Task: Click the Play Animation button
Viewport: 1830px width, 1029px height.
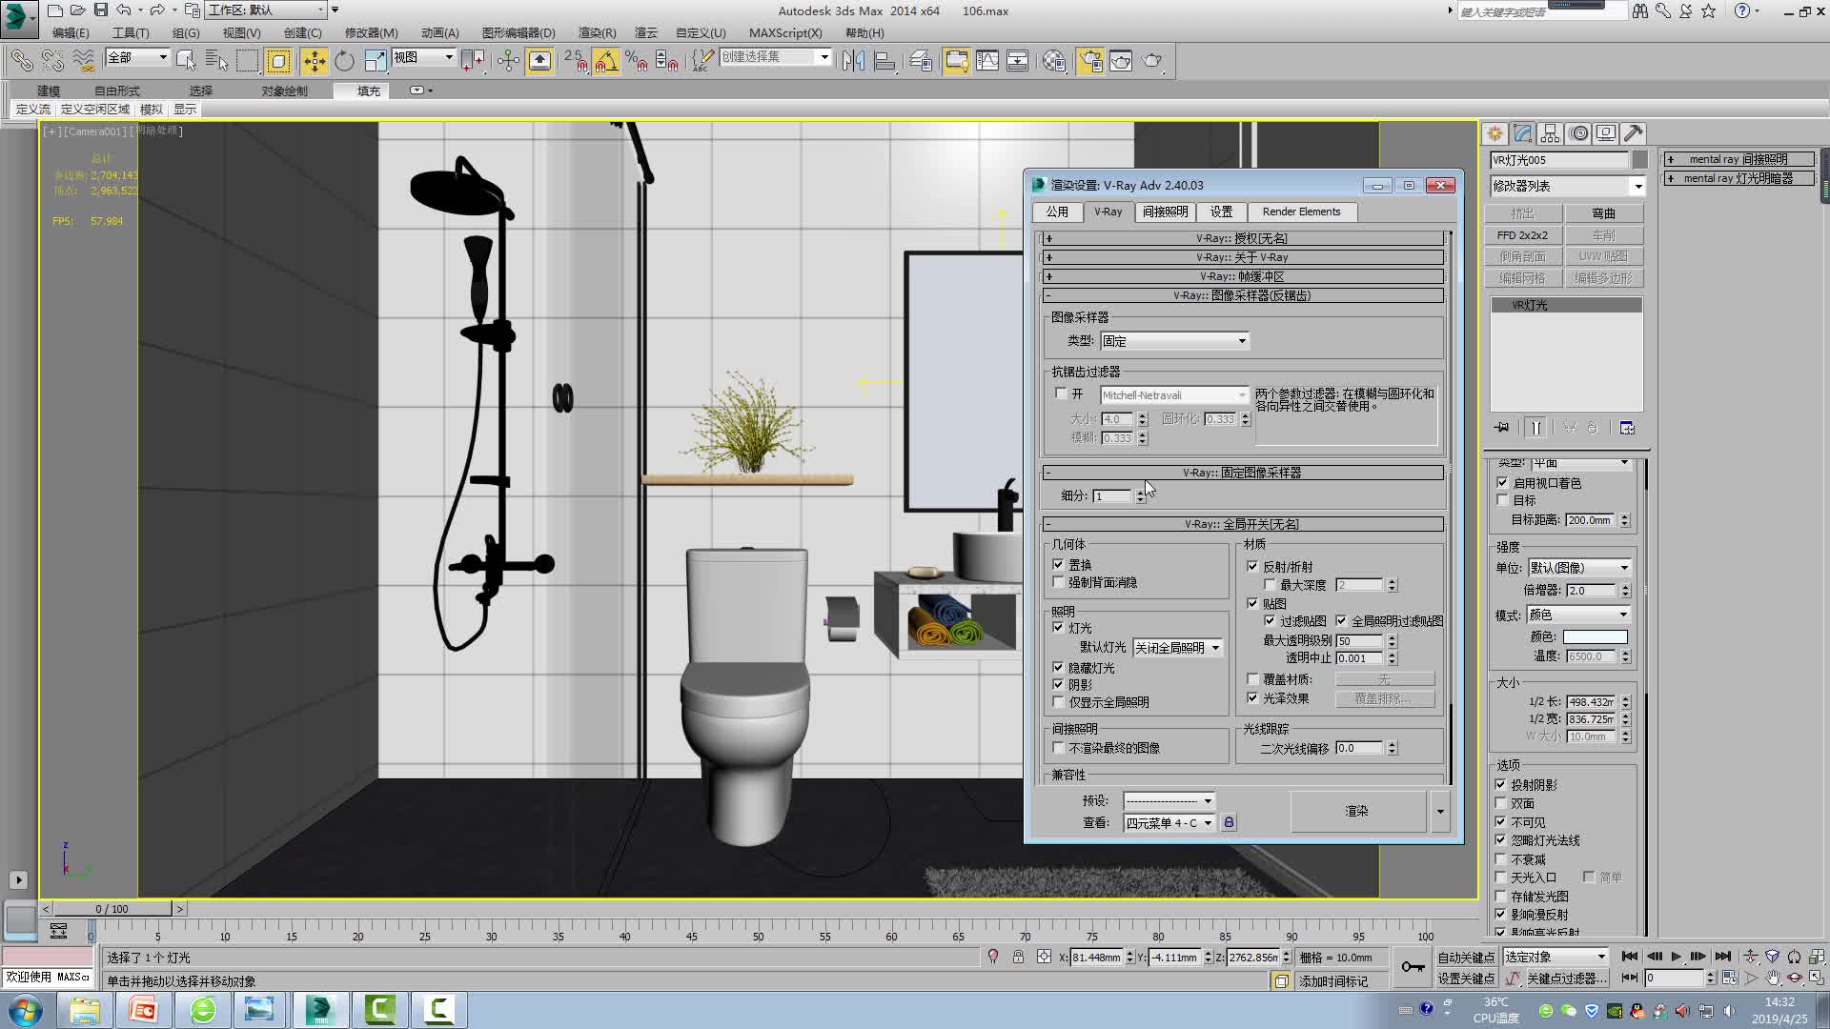Action: [1677, 957]
